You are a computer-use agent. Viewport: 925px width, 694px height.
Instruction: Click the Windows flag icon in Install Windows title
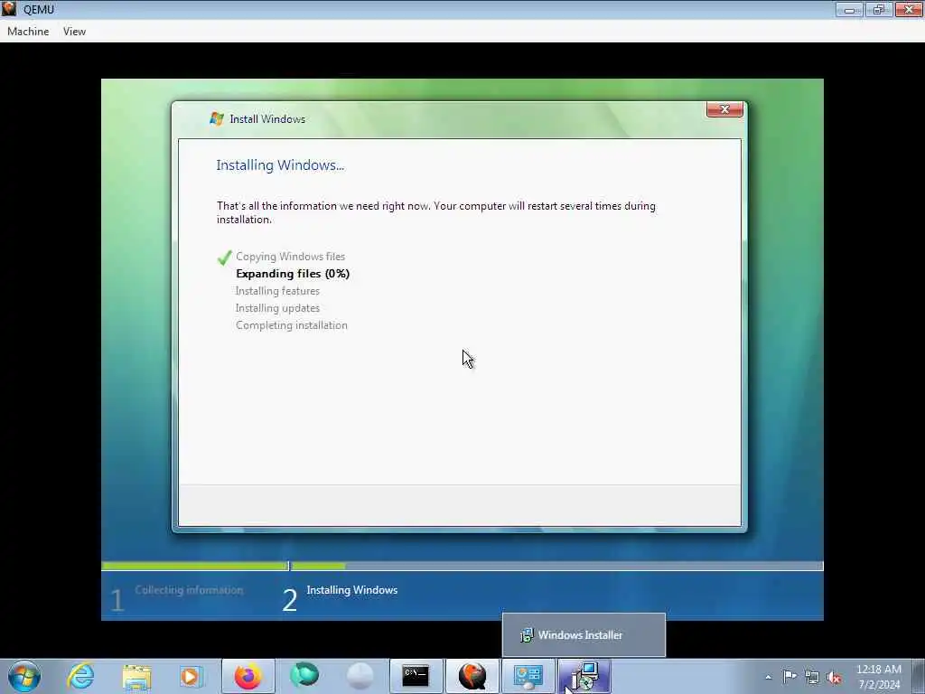(x=217, y=118)
